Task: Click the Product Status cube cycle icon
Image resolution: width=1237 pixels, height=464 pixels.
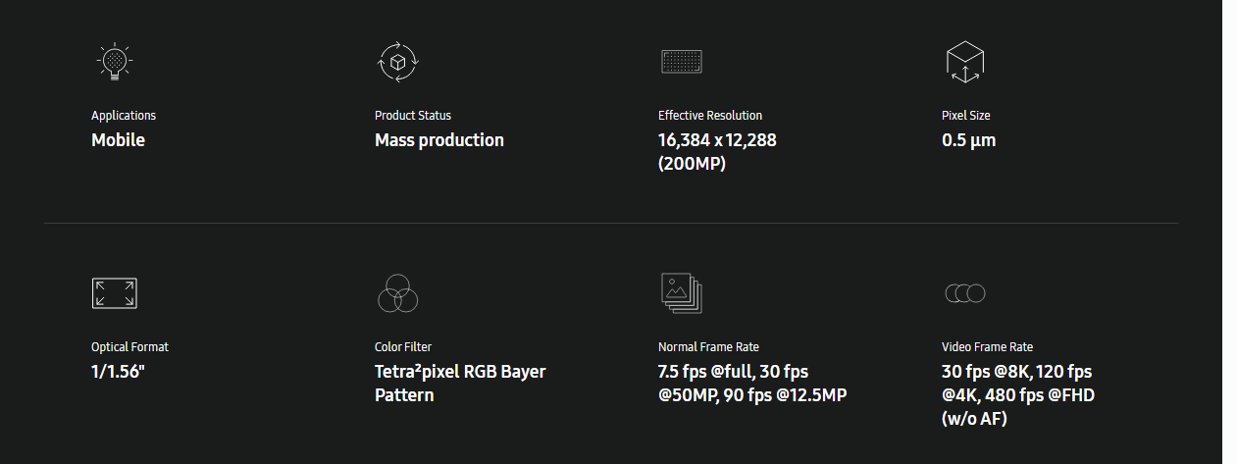Action: [x=398, y=61]
